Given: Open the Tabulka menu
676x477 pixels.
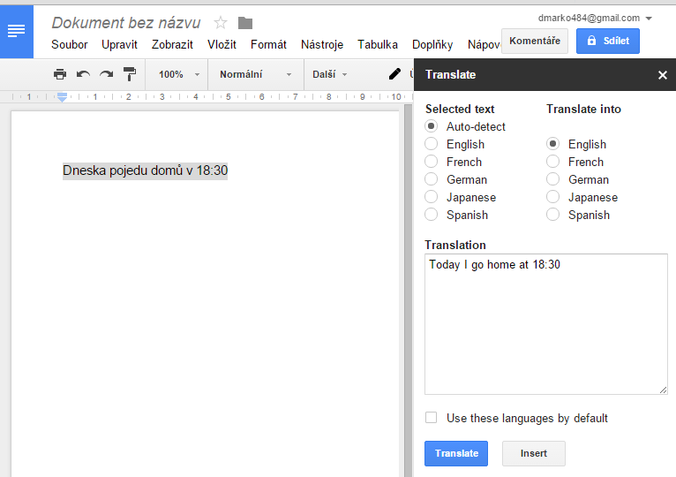Looking at the screenshot, I should click(378, 44).
